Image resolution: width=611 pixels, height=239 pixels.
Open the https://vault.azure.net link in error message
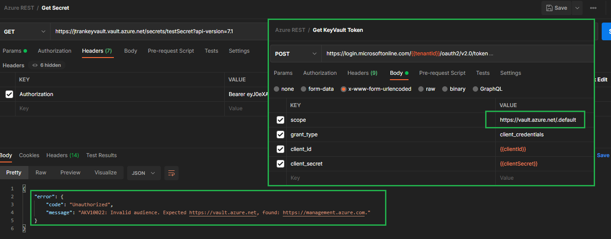coord(223,212)
